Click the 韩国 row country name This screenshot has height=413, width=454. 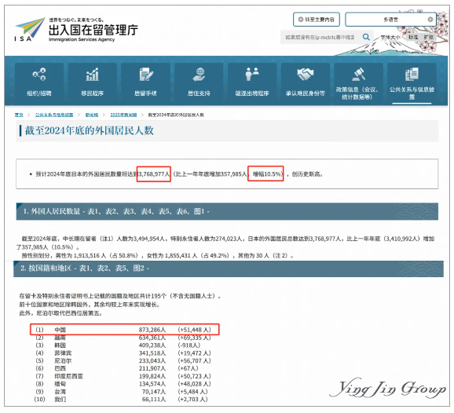click(60, 345)
